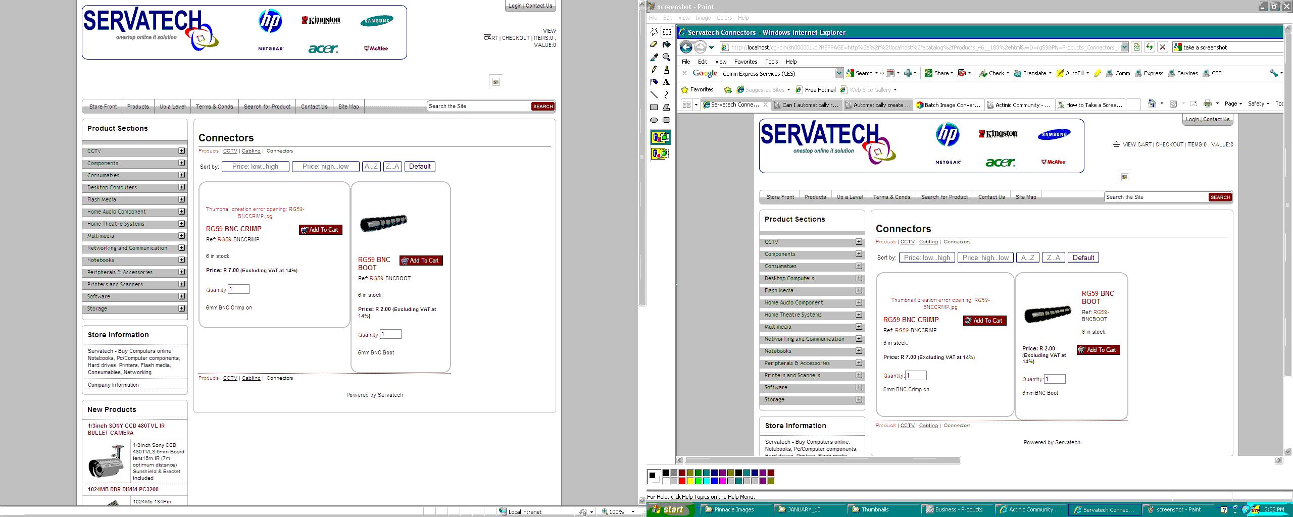Screen dimensions: 1293x517
Task: Open the 100% zoom level dropdown
Action: coord(633,511)
